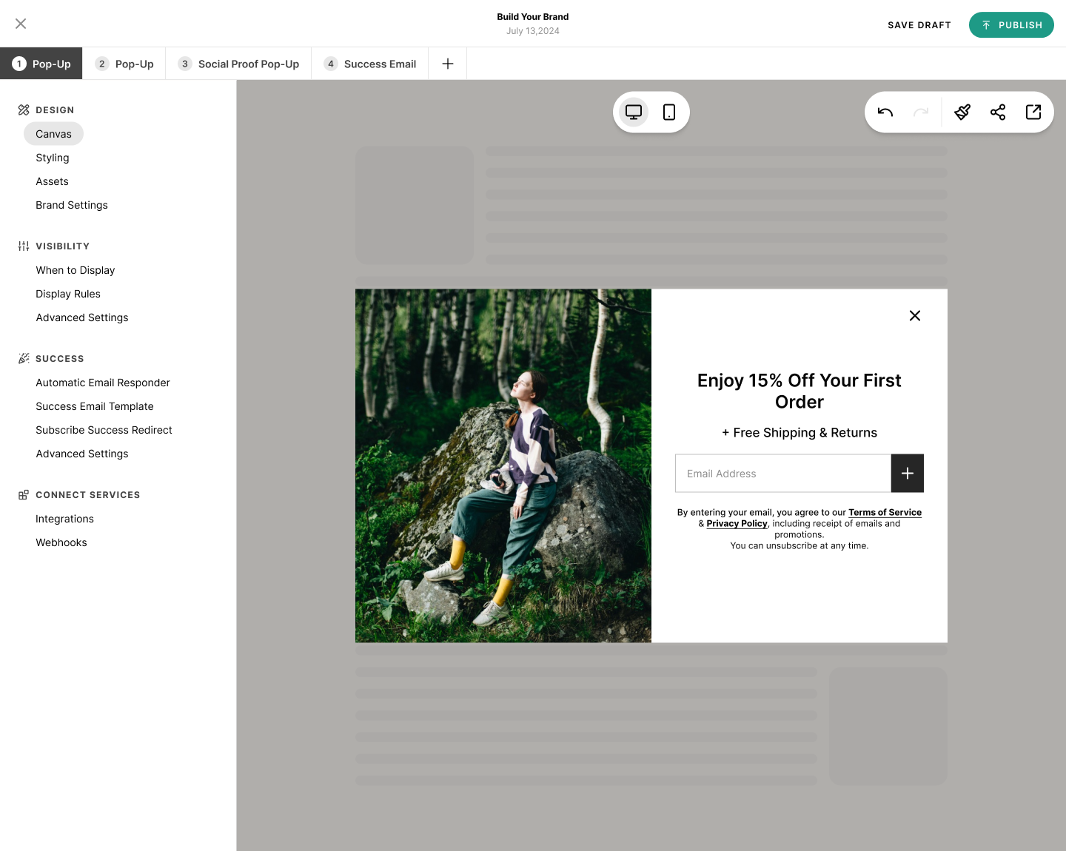
Task: Open Subscribe Success Redirect
Action: (x=104, y=430)
